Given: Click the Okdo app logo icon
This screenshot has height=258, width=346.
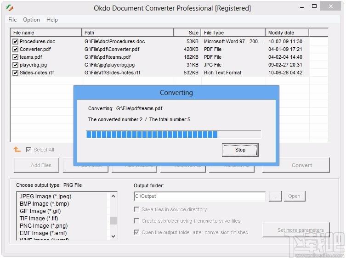Looking at the screenshot, I should tap(10, 8).
